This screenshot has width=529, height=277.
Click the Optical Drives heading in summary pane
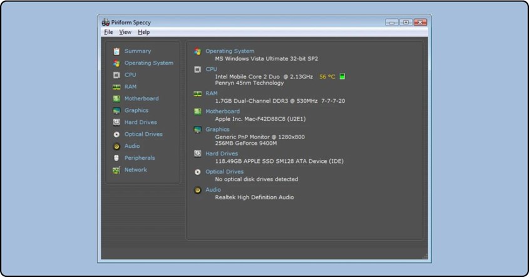pos(224,172)
